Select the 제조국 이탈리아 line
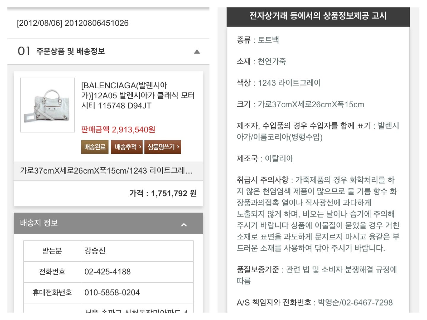The width and height of the screenshot is (427, 320). [265, 159]
